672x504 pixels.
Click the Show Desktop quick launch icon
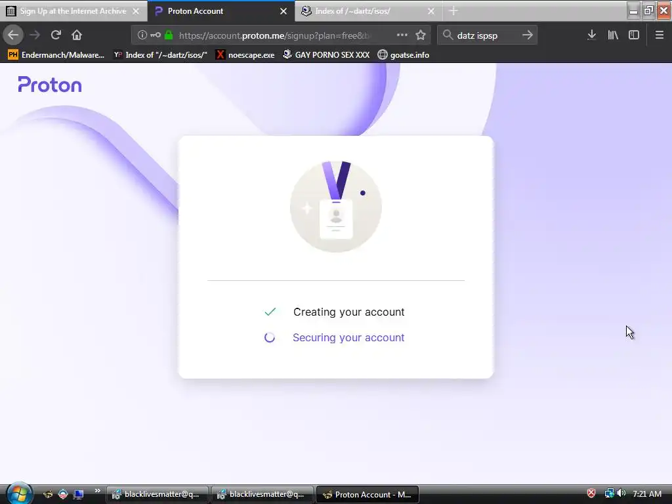click(x=78, y=494)
